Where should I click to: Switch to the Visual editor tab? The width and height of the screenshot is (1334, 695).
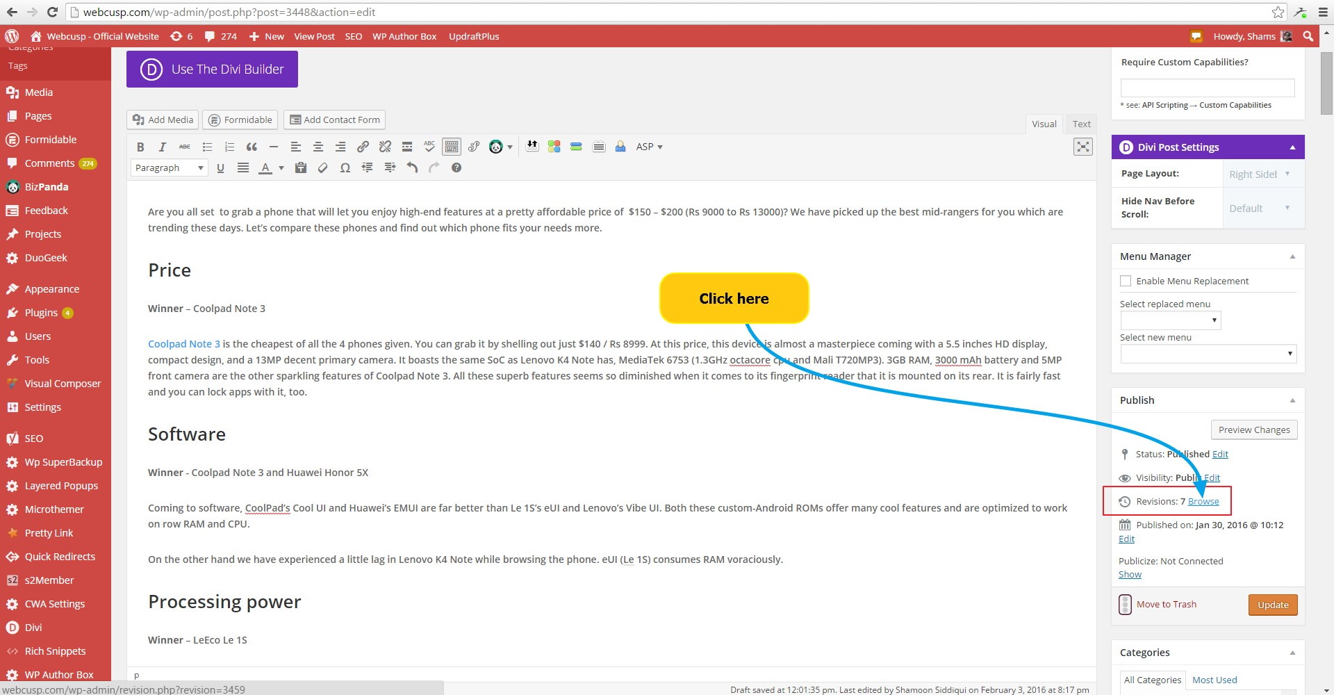click(x=1044, y=124)
